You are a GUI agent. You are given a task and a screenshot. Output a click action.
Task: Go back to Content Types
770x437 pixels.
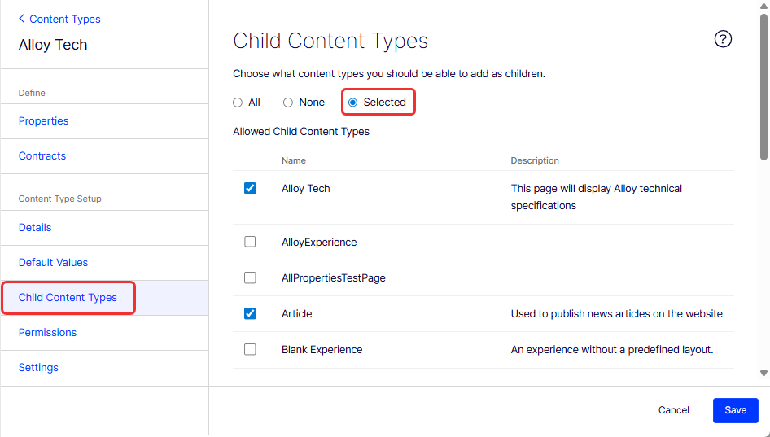coord(59,19)
